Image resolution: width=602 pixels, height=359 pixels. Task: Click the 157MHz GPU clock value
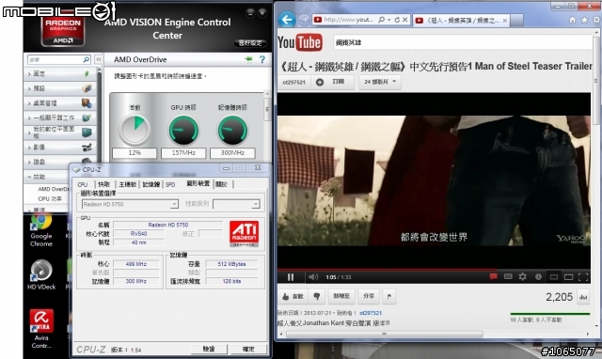point(183,152)
